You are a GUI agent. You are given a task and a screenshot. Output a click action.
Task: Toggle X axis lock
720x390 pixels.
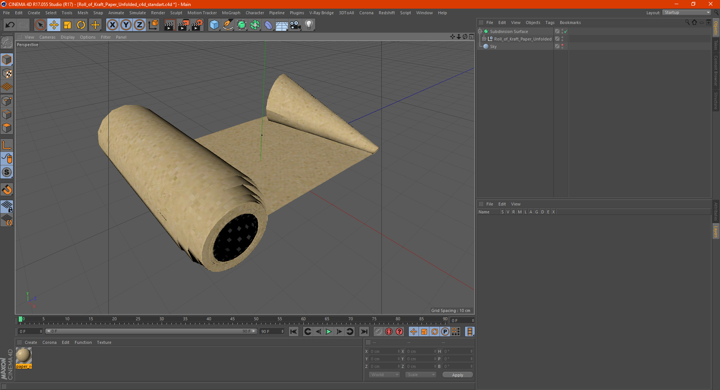(x=112, y=25)
